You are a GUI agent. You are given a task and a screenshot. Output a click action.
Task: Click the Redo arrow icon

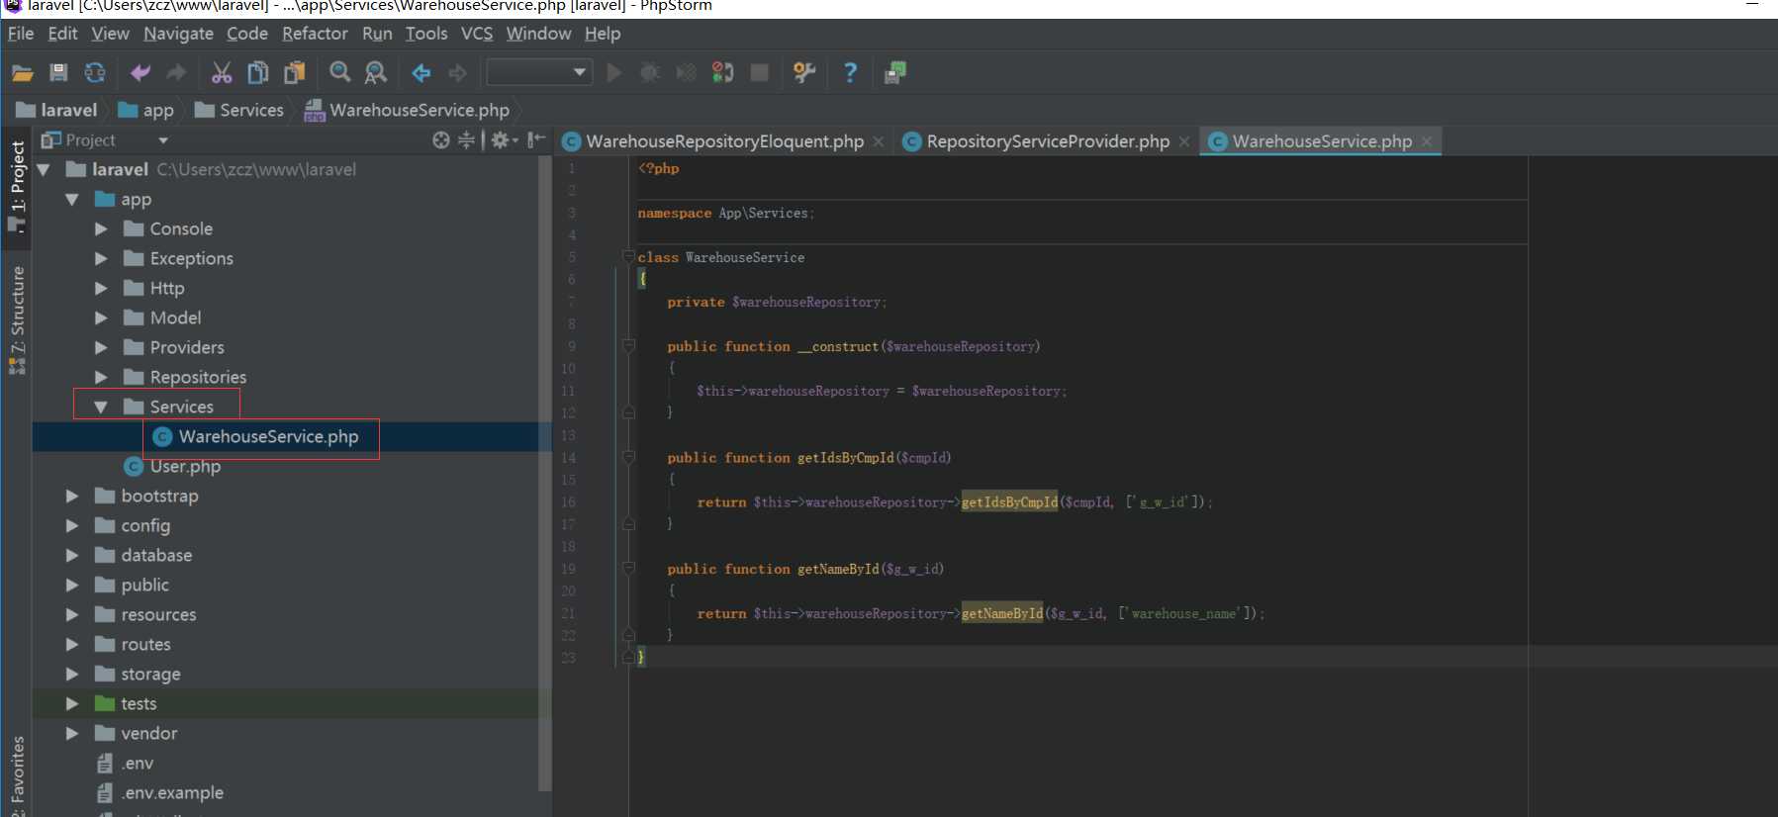[x=176, y=72]
